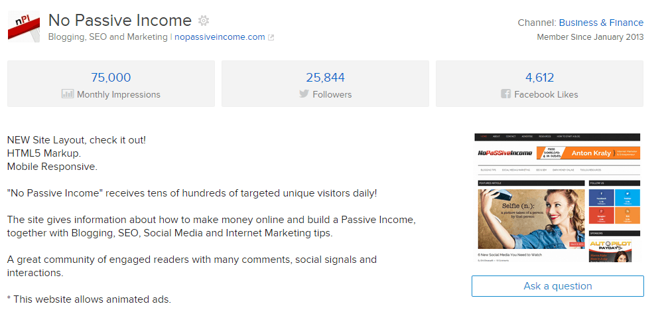Visit the nopassiveincome.com link
Image resolution: width=662 pixels, height=312 pixels.
click(x=220, y=37)
